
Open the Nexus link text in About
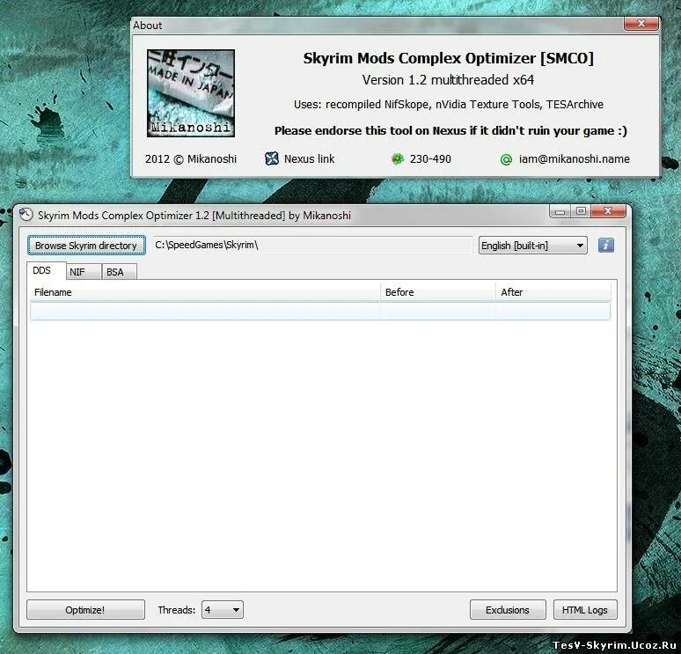click(309, 159)
